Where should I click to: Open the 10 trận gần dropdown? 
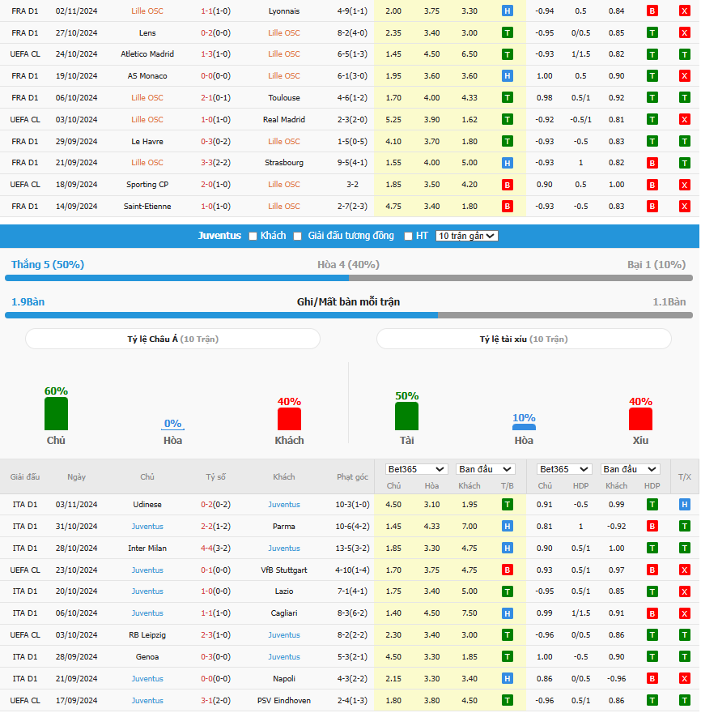(x=466, y=236)
